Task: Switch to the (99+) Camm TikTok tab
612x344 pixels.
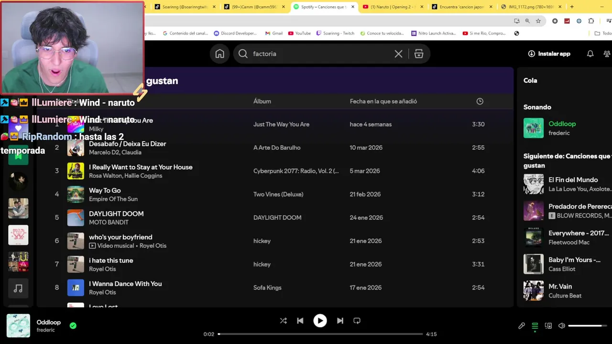Action: [254, 7]
